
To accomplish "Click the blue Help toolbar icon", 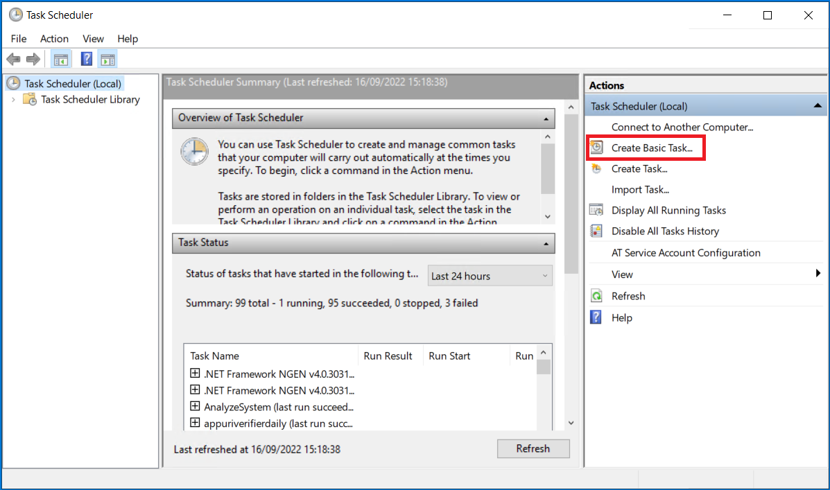I will click(87, 60).
